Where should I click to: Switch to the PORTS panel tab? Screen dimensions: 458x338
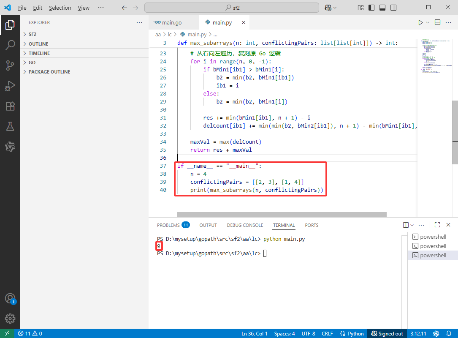pos(312,225)
